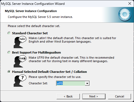Image resolution: width=134 pixels, height=102 pixels.
Task: Click the Latin1 description text
Action: coord(72,40)
